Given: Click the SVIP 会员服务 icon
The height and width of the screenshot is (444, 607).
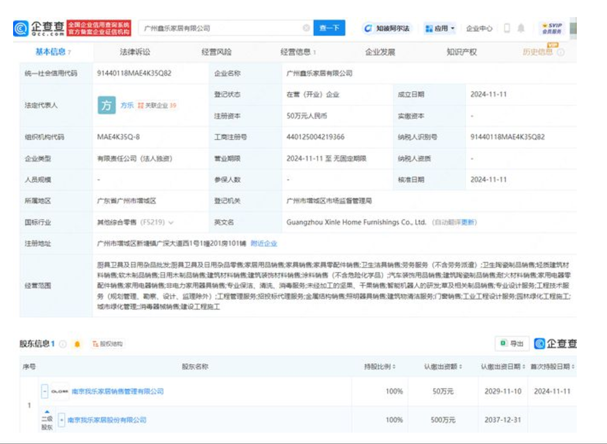Looking at the screenshot, I should coord(552,27).
